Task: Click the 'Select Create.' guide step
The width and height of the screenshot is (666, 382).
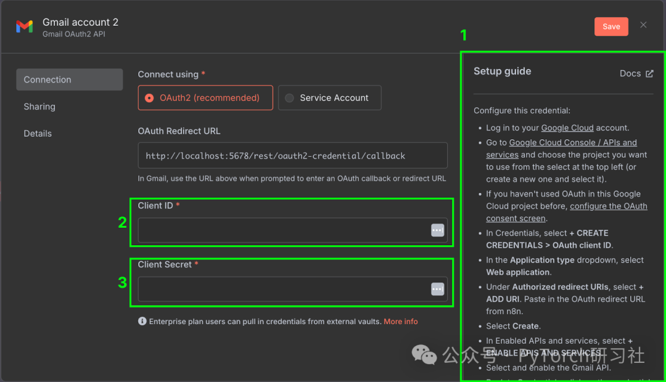Action: click(513, 326)
